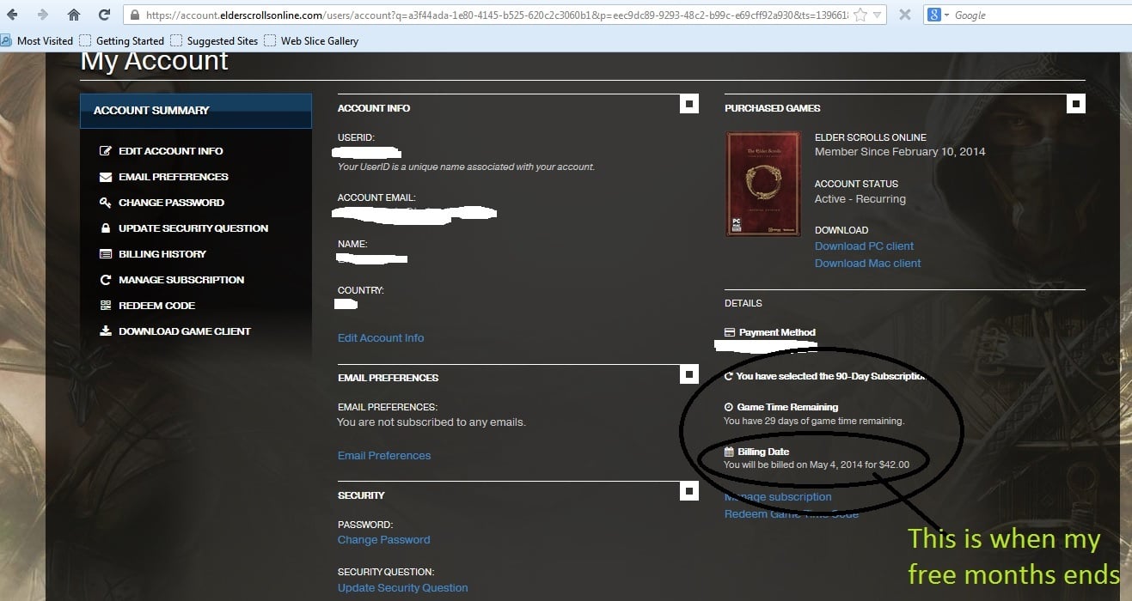Image resolution: width=1132 pixels, height=601 pixels.
Task: Click the Most Visited bookmark icon
Action: coord(6,40)
